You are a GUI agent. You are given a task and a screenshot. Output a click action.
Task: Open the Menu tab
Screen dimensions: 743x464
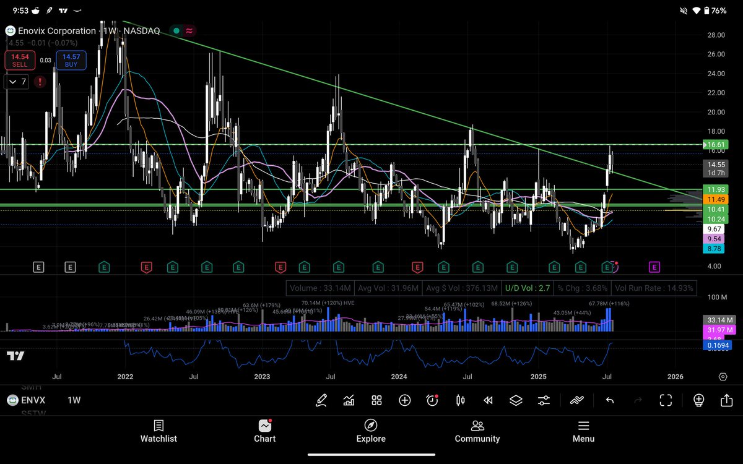point(583,431)
